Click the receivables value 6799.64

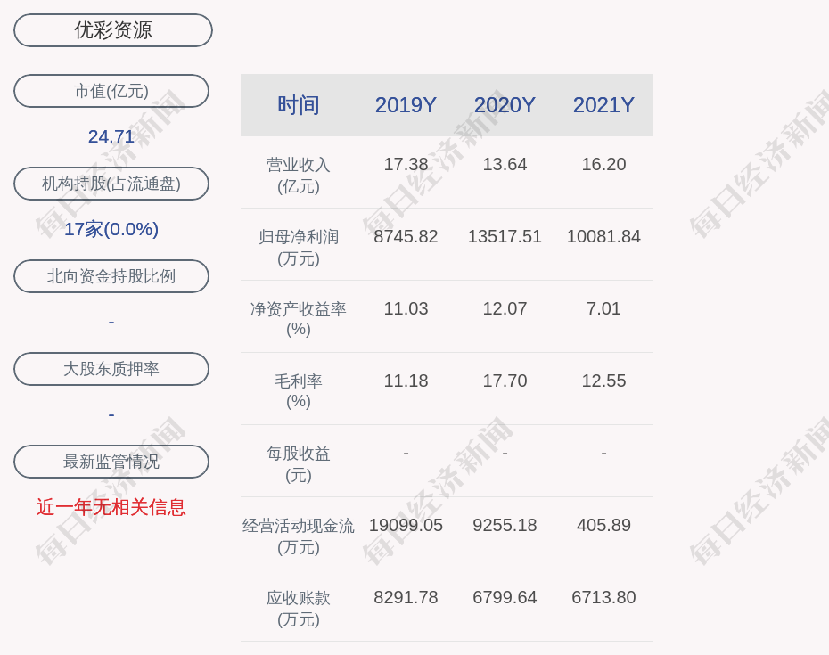(x=505, y=597)
